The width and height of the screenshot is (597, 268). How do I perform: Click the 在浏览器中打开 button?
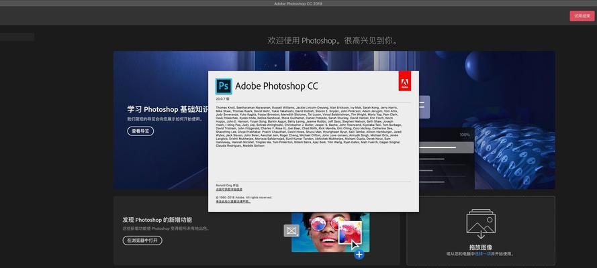(142, 241)
